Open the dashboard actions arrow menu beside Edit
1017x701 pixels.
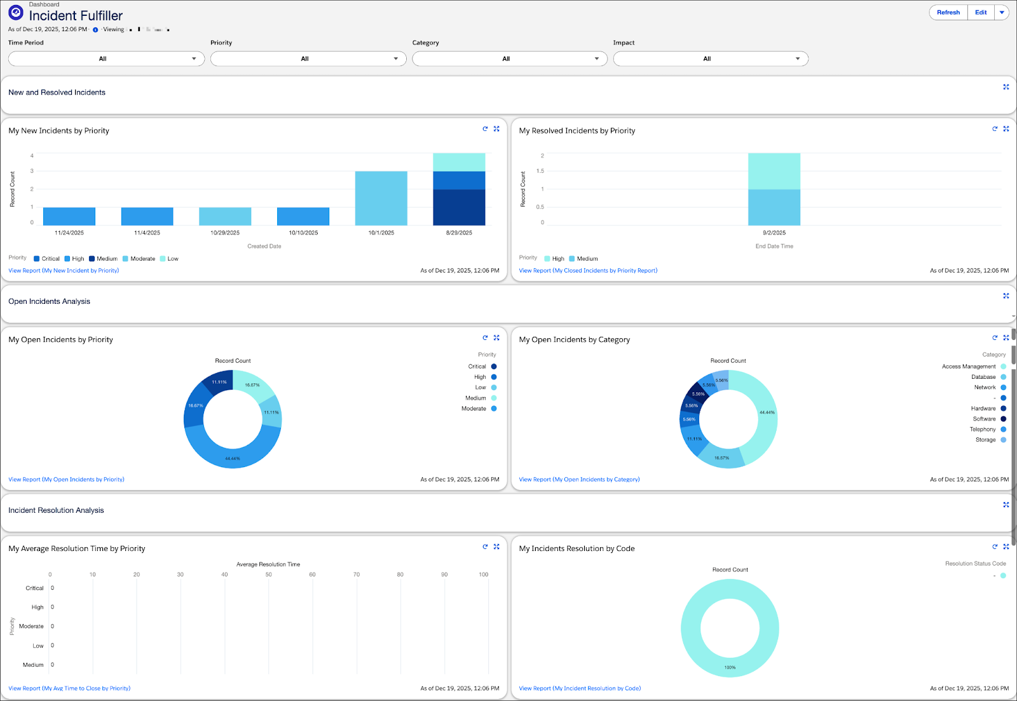click(x=1002, y=12)
